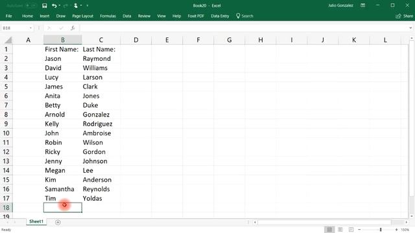Select column B header
This screenshot has height=233, width=415.
(63, 40)
